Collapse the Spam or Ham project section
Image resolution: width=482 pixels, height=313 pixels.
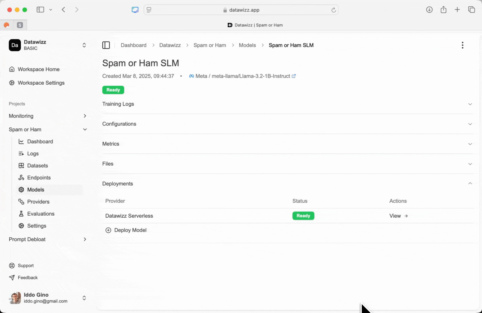(x=85, y=130)
